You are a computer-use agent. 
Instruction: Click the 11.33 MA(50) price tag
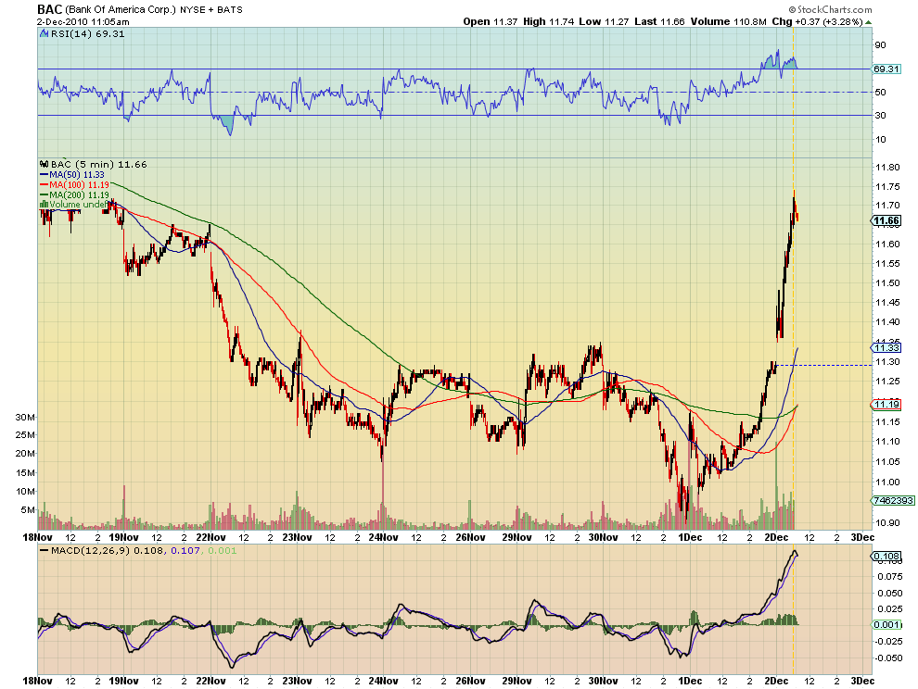886,348
